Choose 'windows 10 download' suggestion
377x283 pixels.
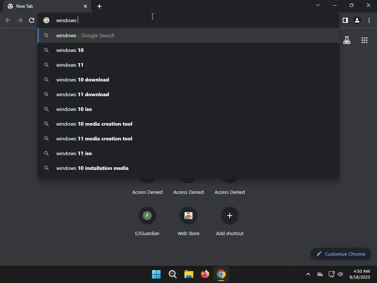[x=188, y=80]
